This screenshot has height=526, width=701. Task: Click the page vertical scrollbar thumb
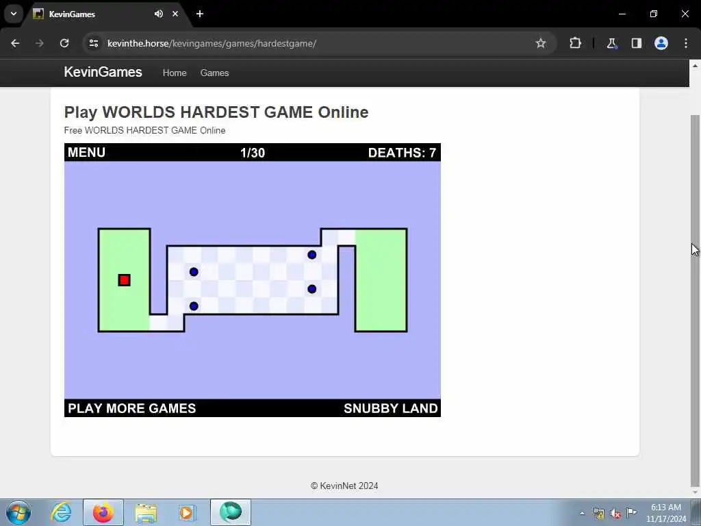pyautogui.click(x=696, y=301)
